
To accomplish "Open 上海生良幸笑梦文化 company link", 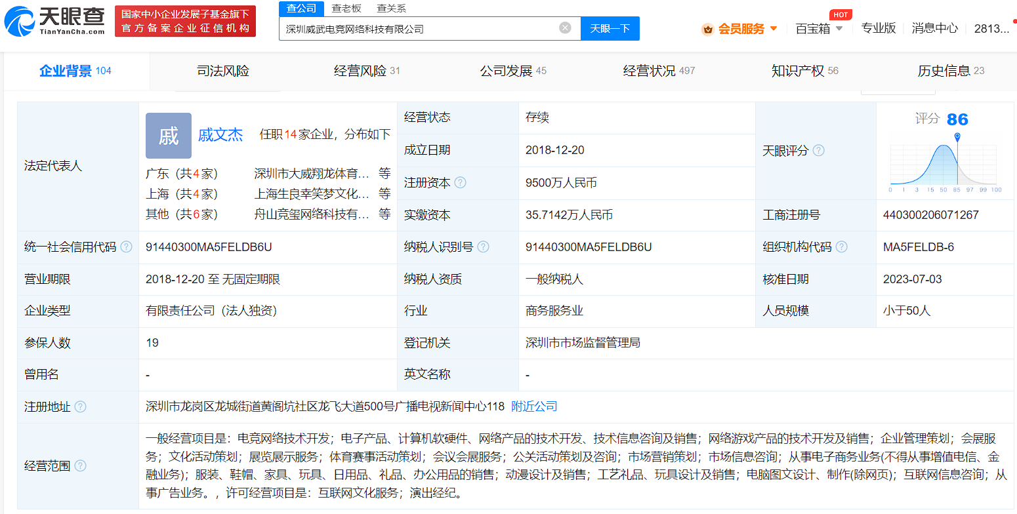I will coord(311,194).
